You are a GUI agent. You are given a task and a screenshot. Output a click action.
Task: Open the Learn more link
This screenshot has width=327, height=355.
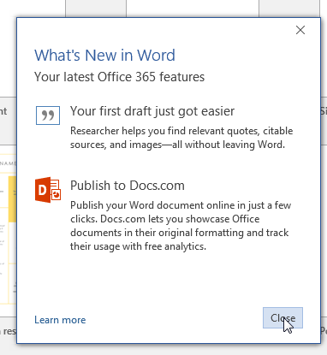[60, 320]
